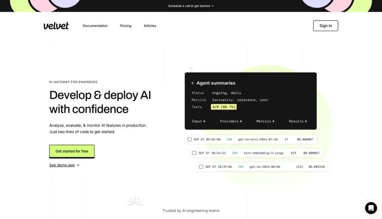Click the gpt-4o-2024-08-06 model name
Image resolution: width=382 pixels, height=219 pixels.
[x=265, y=167]
